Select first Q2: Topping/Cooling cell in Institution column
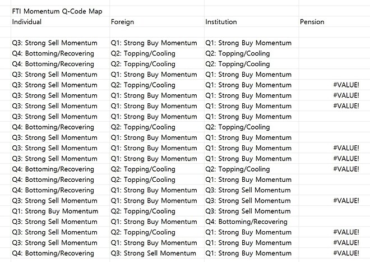Image resolution: width=370 pixels, height=262 pixels. click(238, 54)
